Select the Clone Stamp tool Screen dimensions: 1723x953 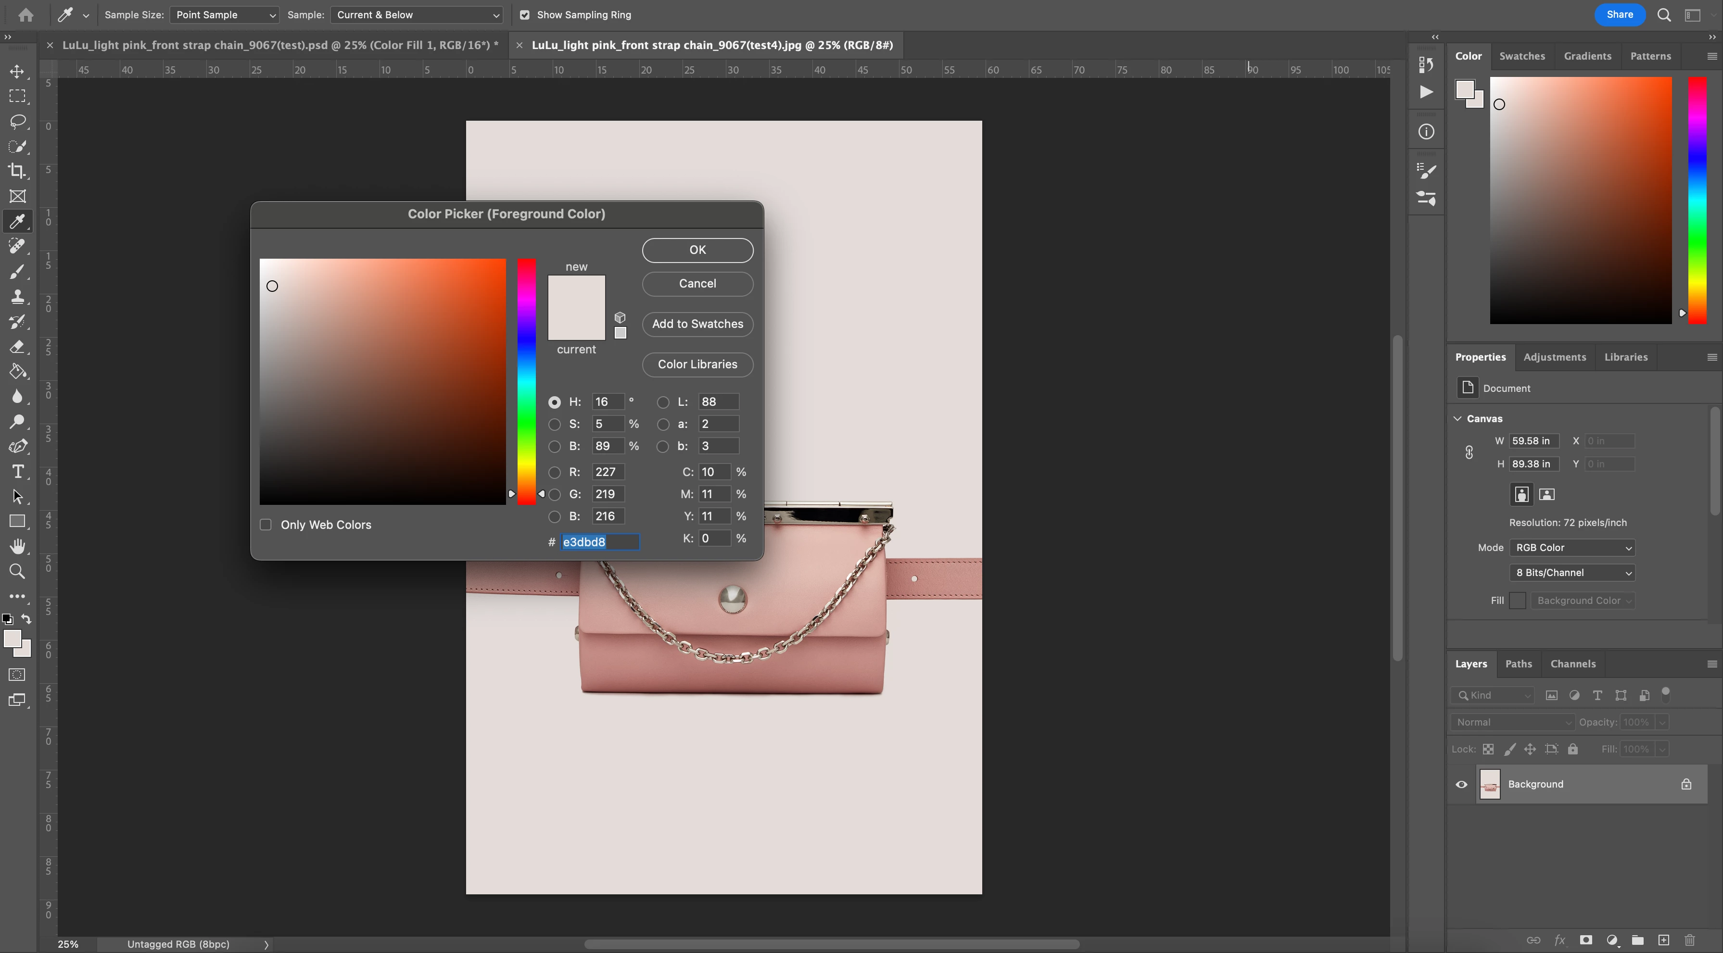pyautogui.click(x=17, y=296)
